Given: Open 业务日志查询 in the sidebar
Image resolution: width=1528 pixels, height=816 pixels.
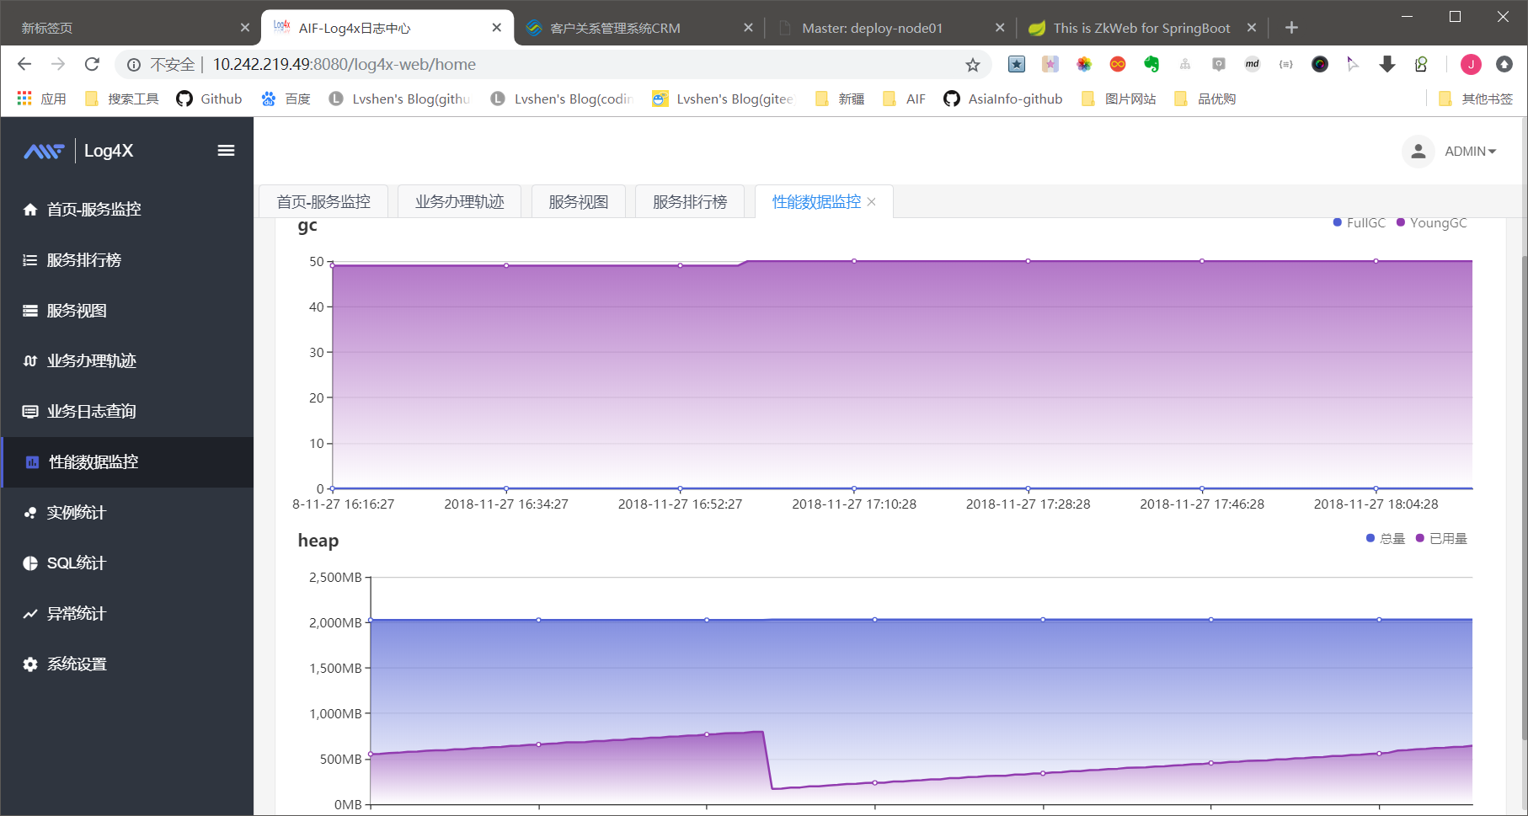Looking at the screenshot, I should click(x=126, y=412).
